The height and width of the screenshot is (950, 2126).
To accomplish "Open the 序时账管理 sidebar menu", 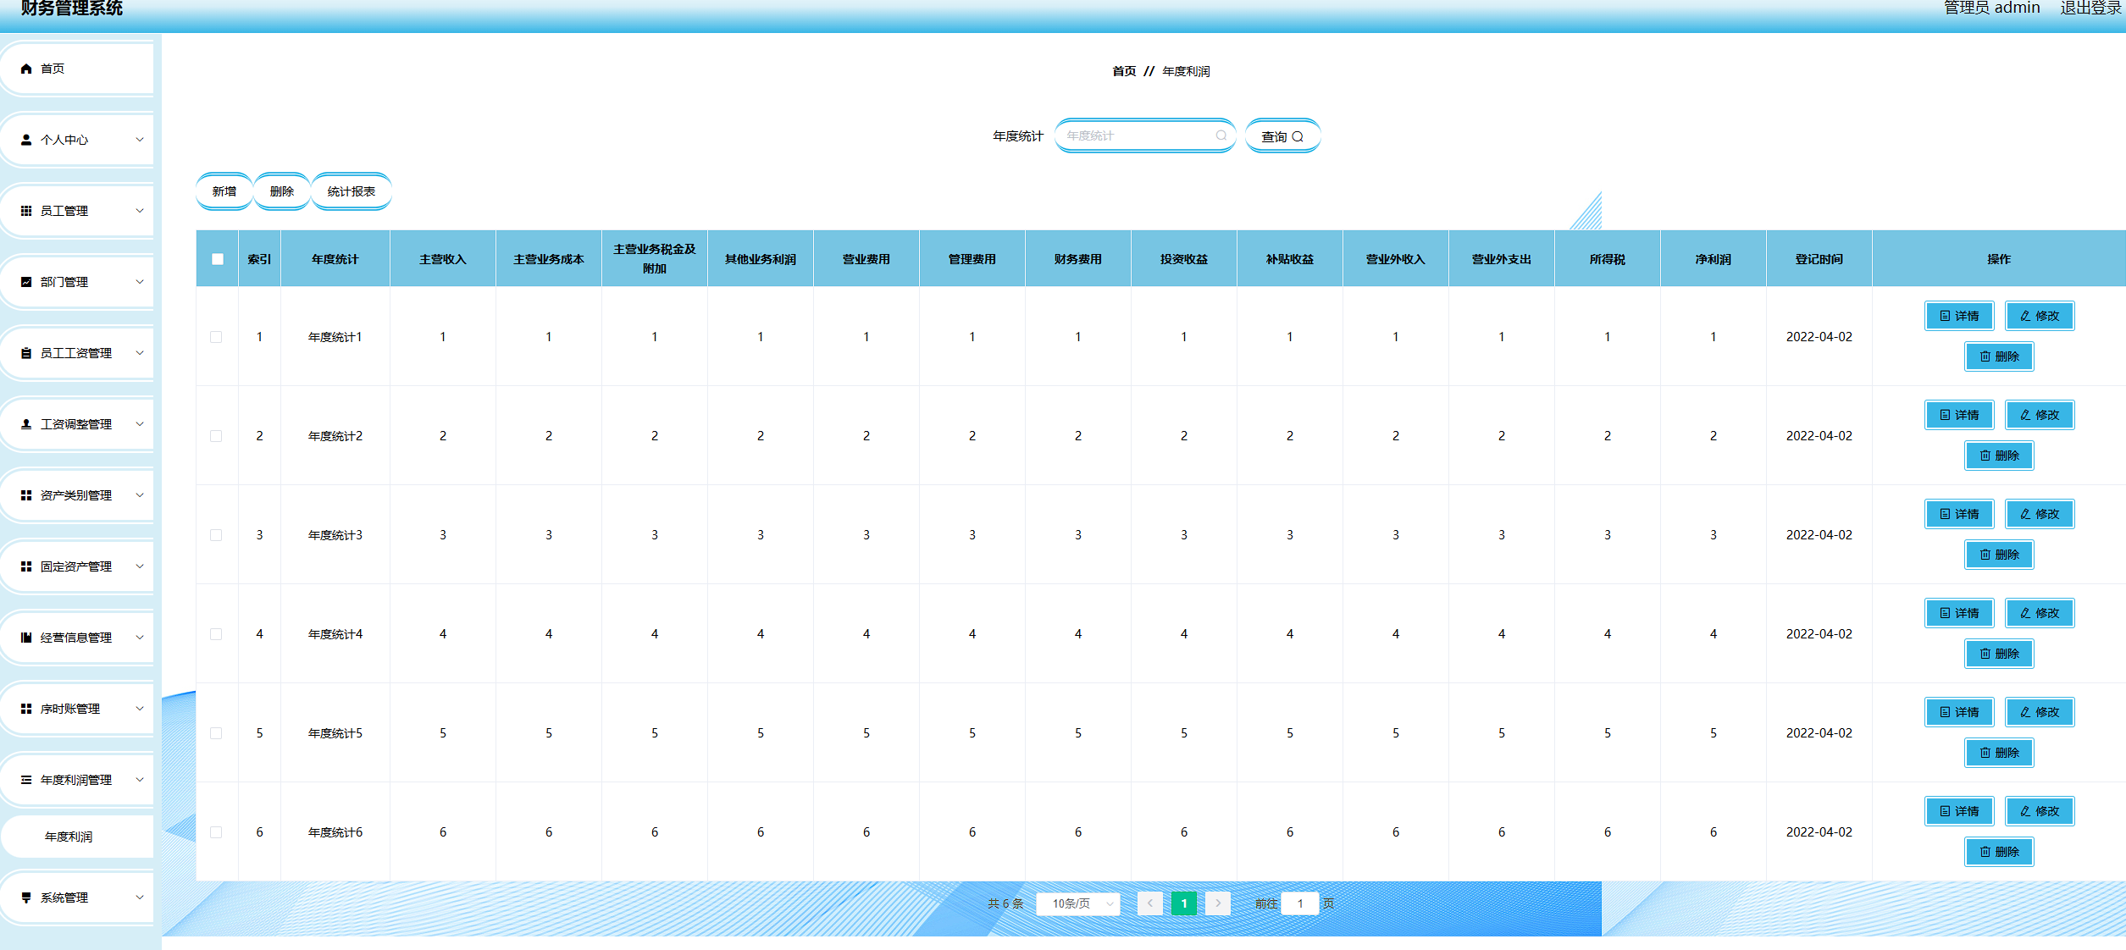I will click(70, 709).
